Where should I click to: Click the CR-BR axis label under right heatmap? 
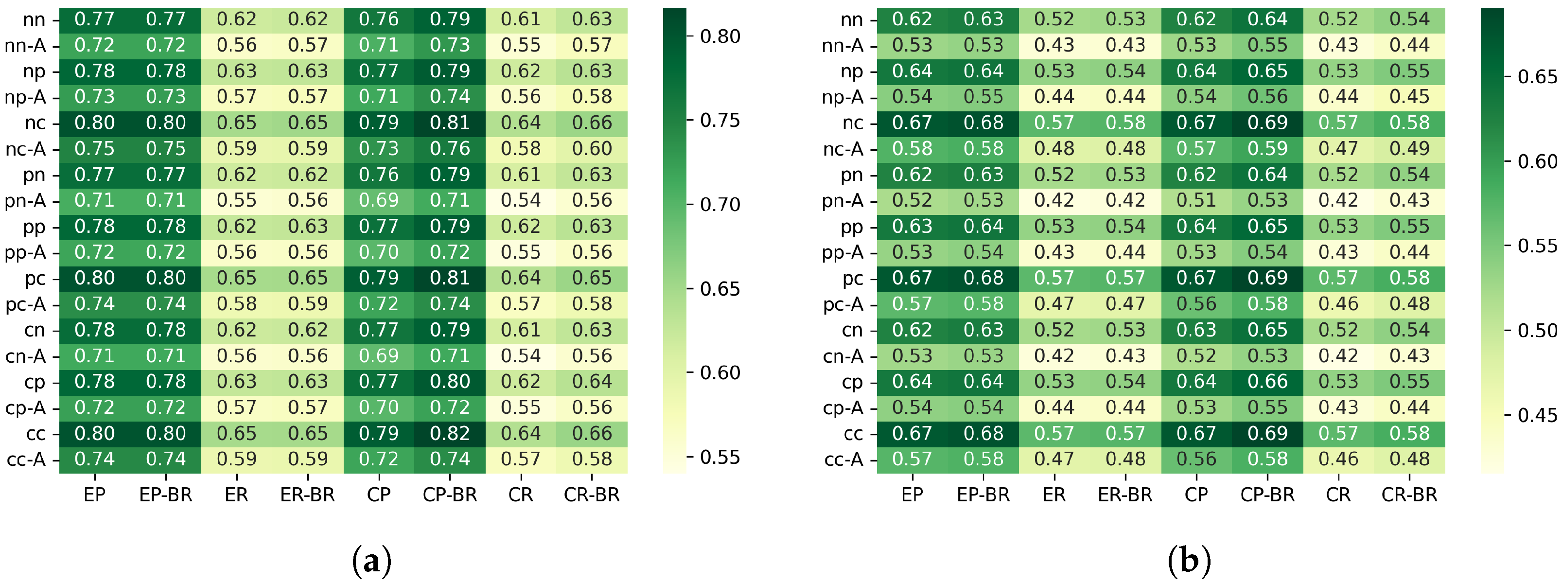pyautogui.click(x=1409, y=495)
